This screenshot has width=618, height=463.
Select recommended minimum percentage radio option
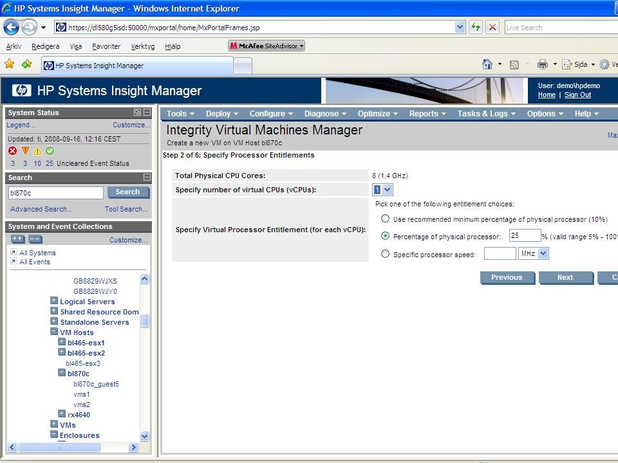(385, 219)
